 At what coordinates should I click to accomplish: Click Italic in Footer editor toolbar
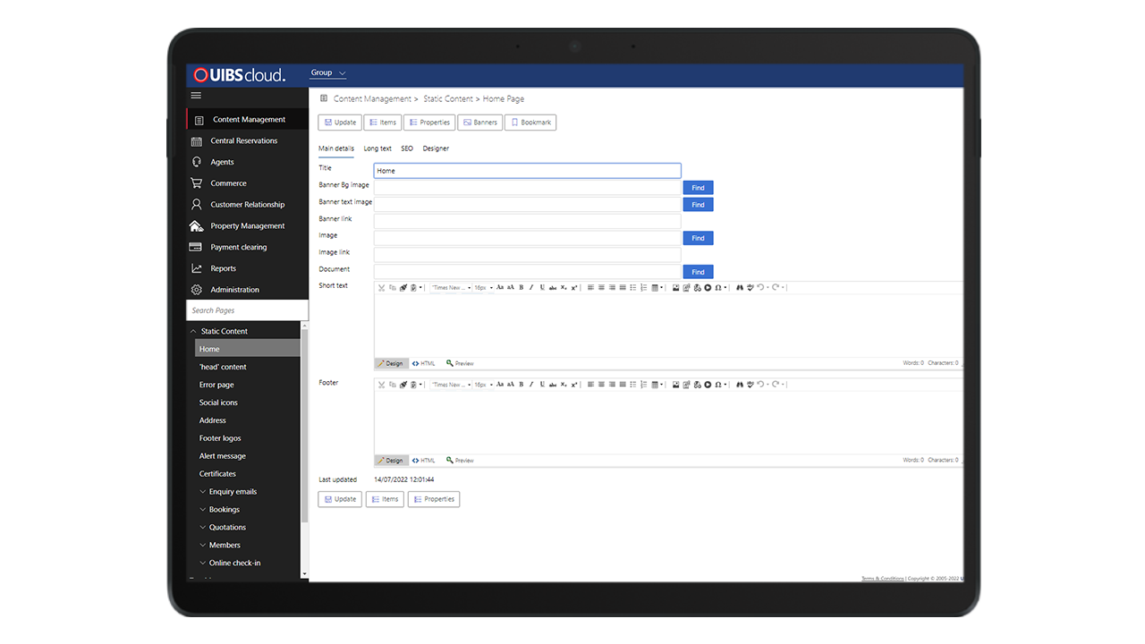pyautogui.click(x=531, y=385)
